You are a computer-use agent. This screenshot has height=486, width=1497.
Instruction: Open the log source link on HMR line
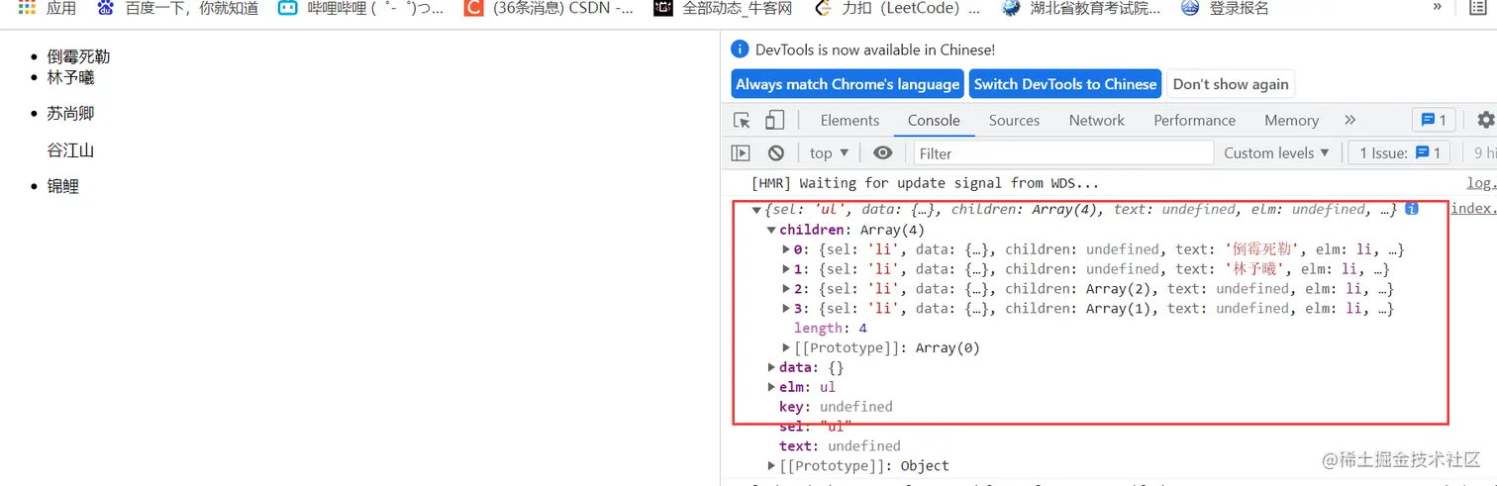coord(1481,183)
